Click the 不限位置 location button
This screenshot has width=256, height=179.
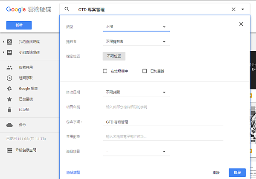pyautogui.click(x=114, y=56)
